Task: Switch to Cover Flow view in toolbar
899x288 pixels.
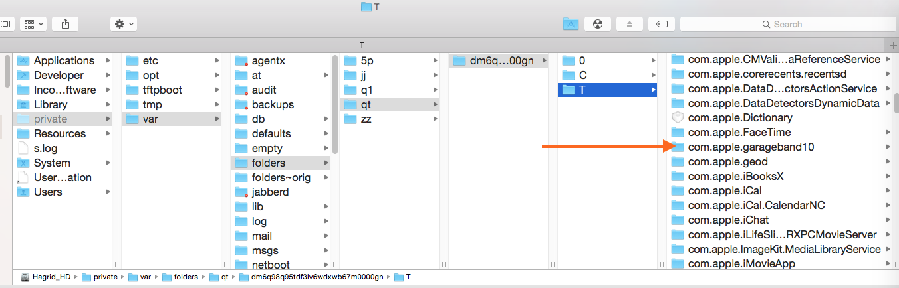Action: click(x=6, y=24)
